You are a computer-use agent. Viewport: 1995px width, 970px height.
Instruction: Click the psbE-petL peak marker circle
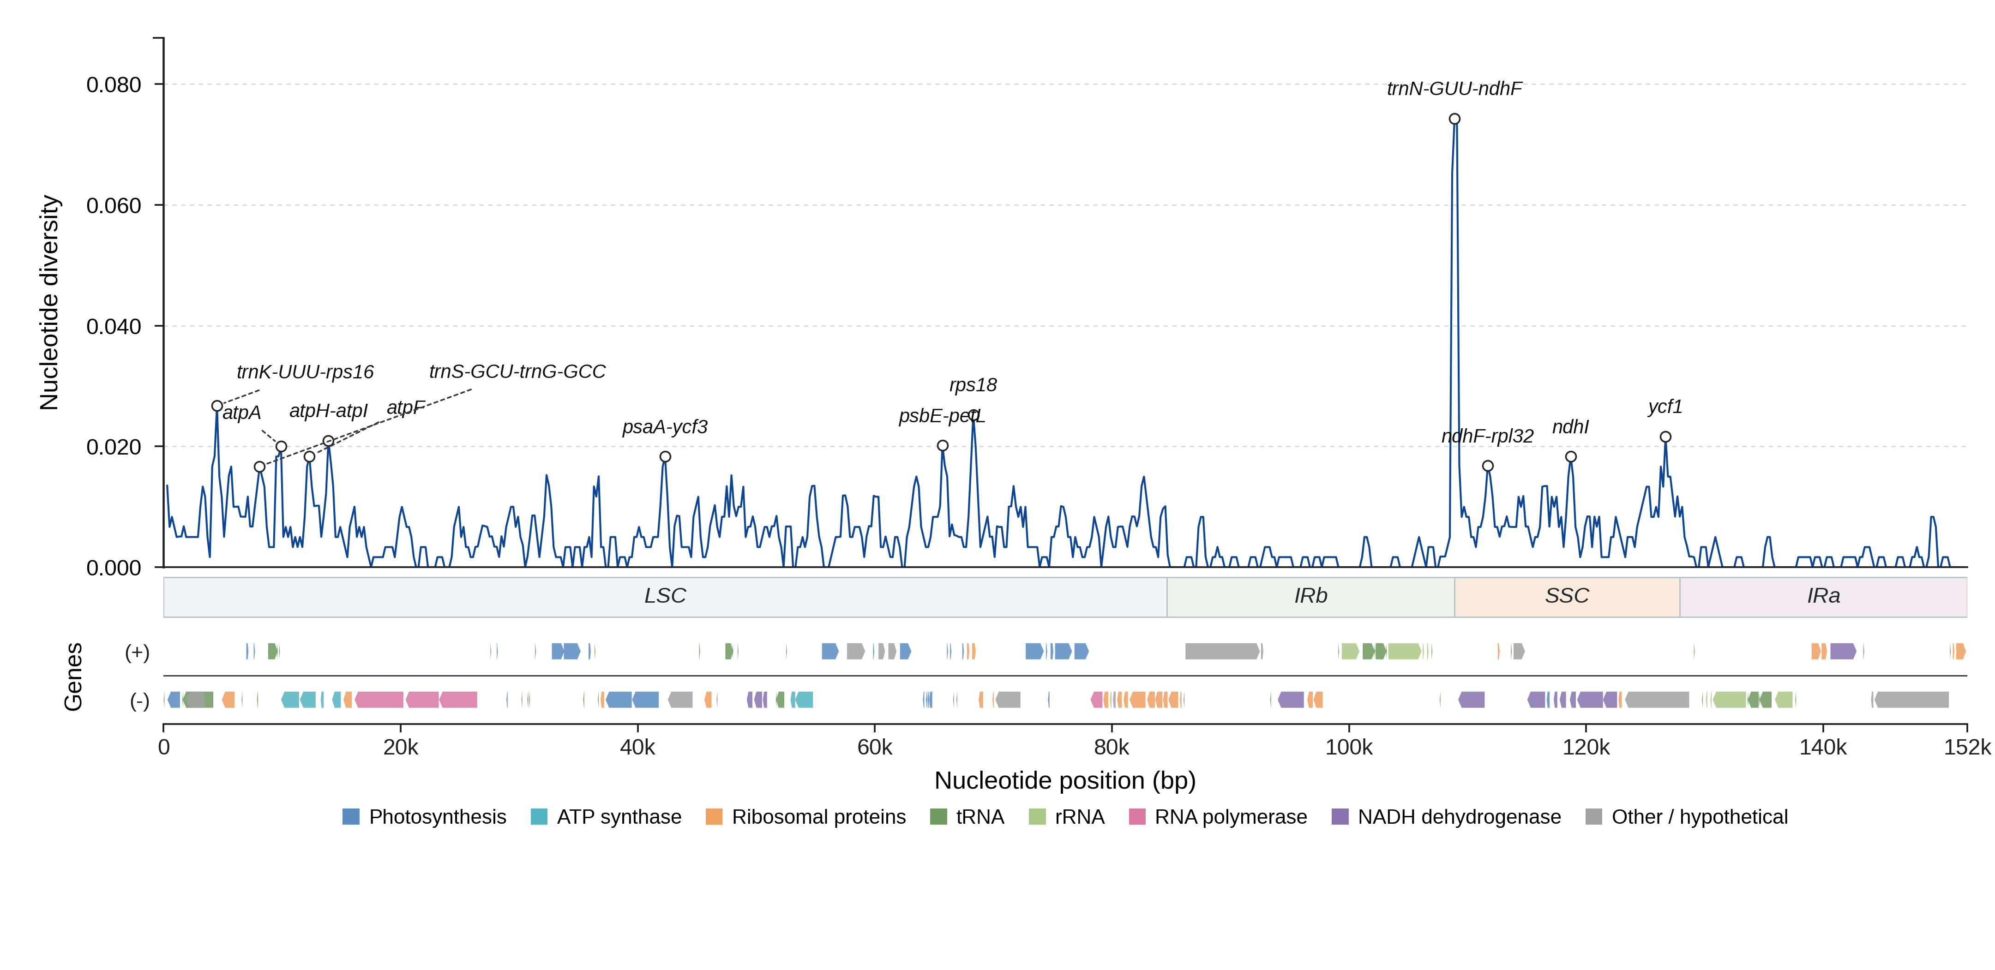[943, 445]
